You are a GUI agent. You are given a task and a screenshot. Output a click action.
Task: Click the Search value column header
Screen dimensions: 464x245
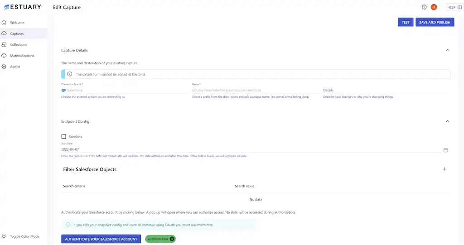pos(244,186)
